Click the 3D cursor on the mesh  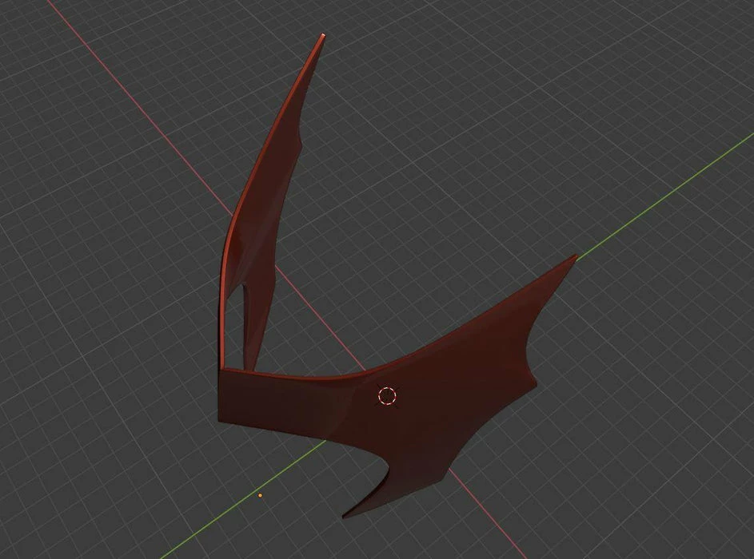(x=387, y=395)
